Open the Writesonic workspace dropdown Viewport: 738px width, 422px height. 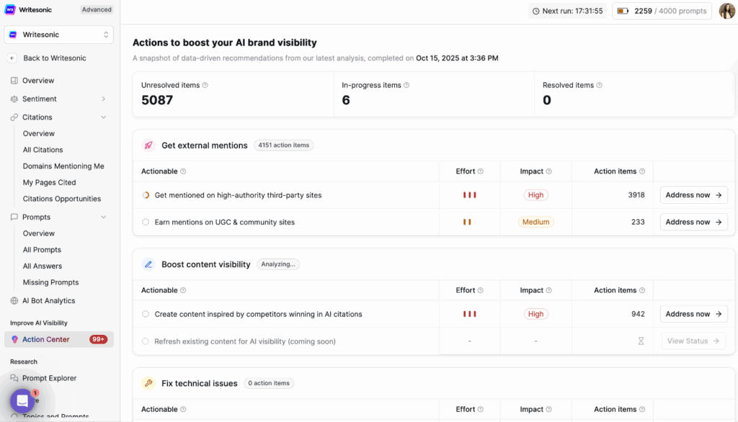pyautogui.click(x=58, y=35)
